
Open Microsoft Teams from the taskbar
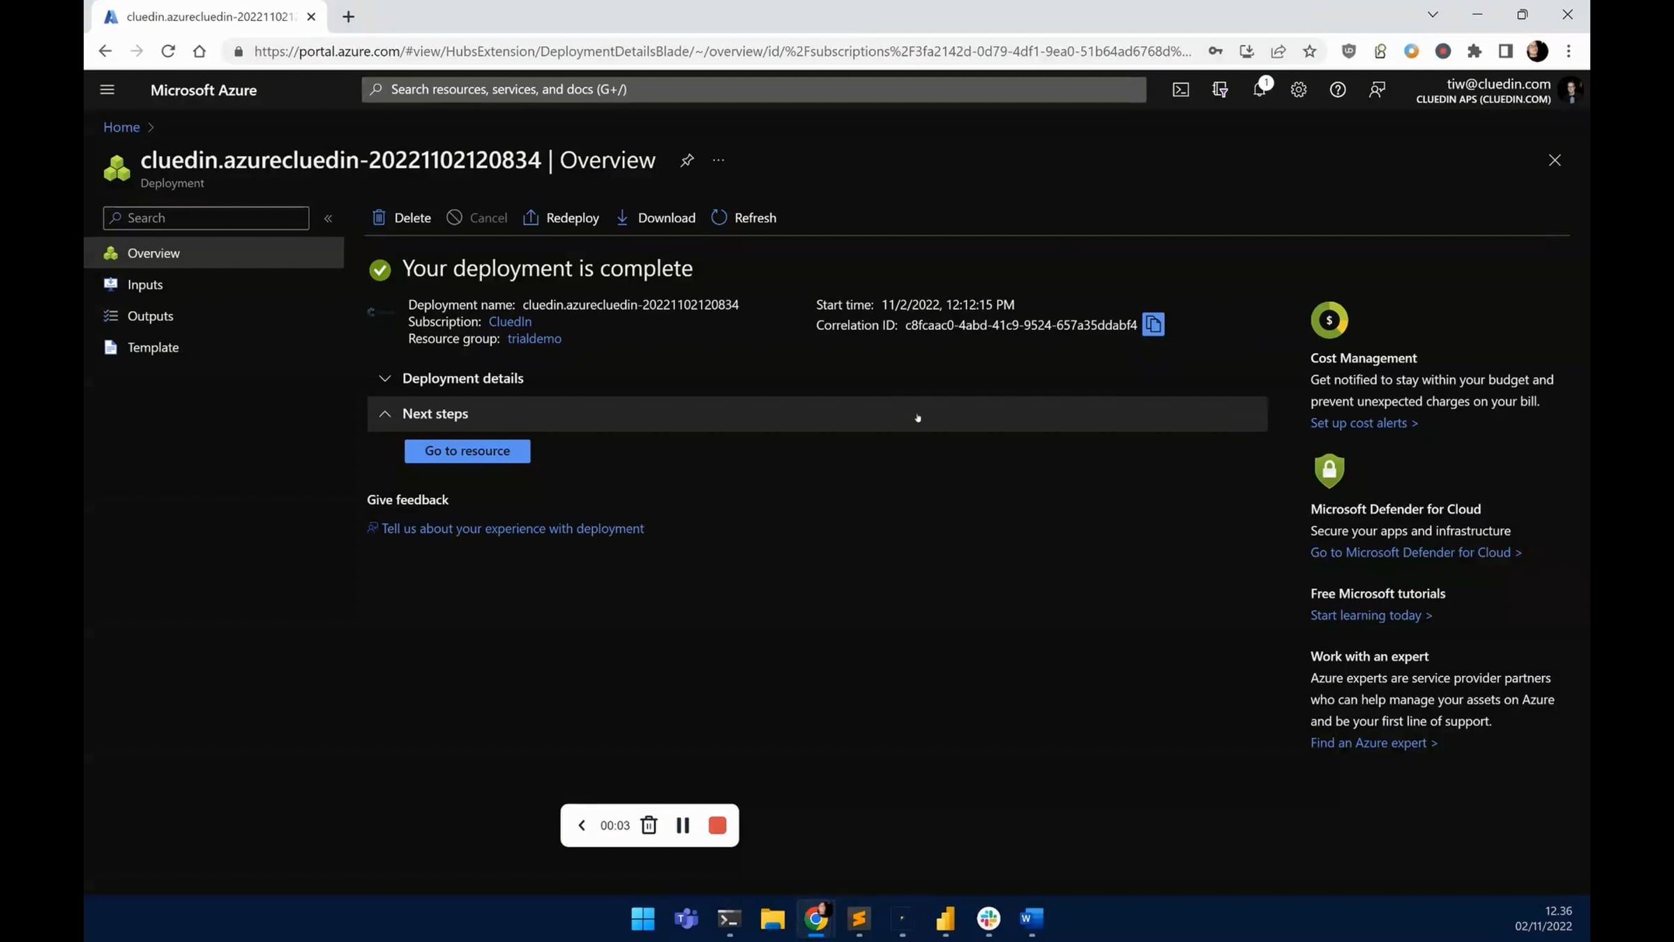[x=686, y=919]
